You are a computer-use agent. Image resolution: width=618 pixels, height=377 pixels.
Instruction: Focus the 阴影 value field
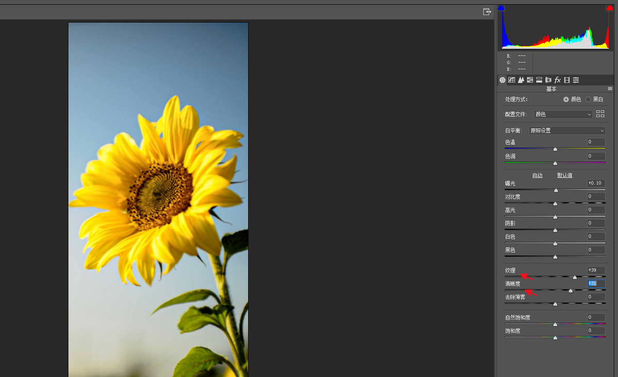point(596,223)
